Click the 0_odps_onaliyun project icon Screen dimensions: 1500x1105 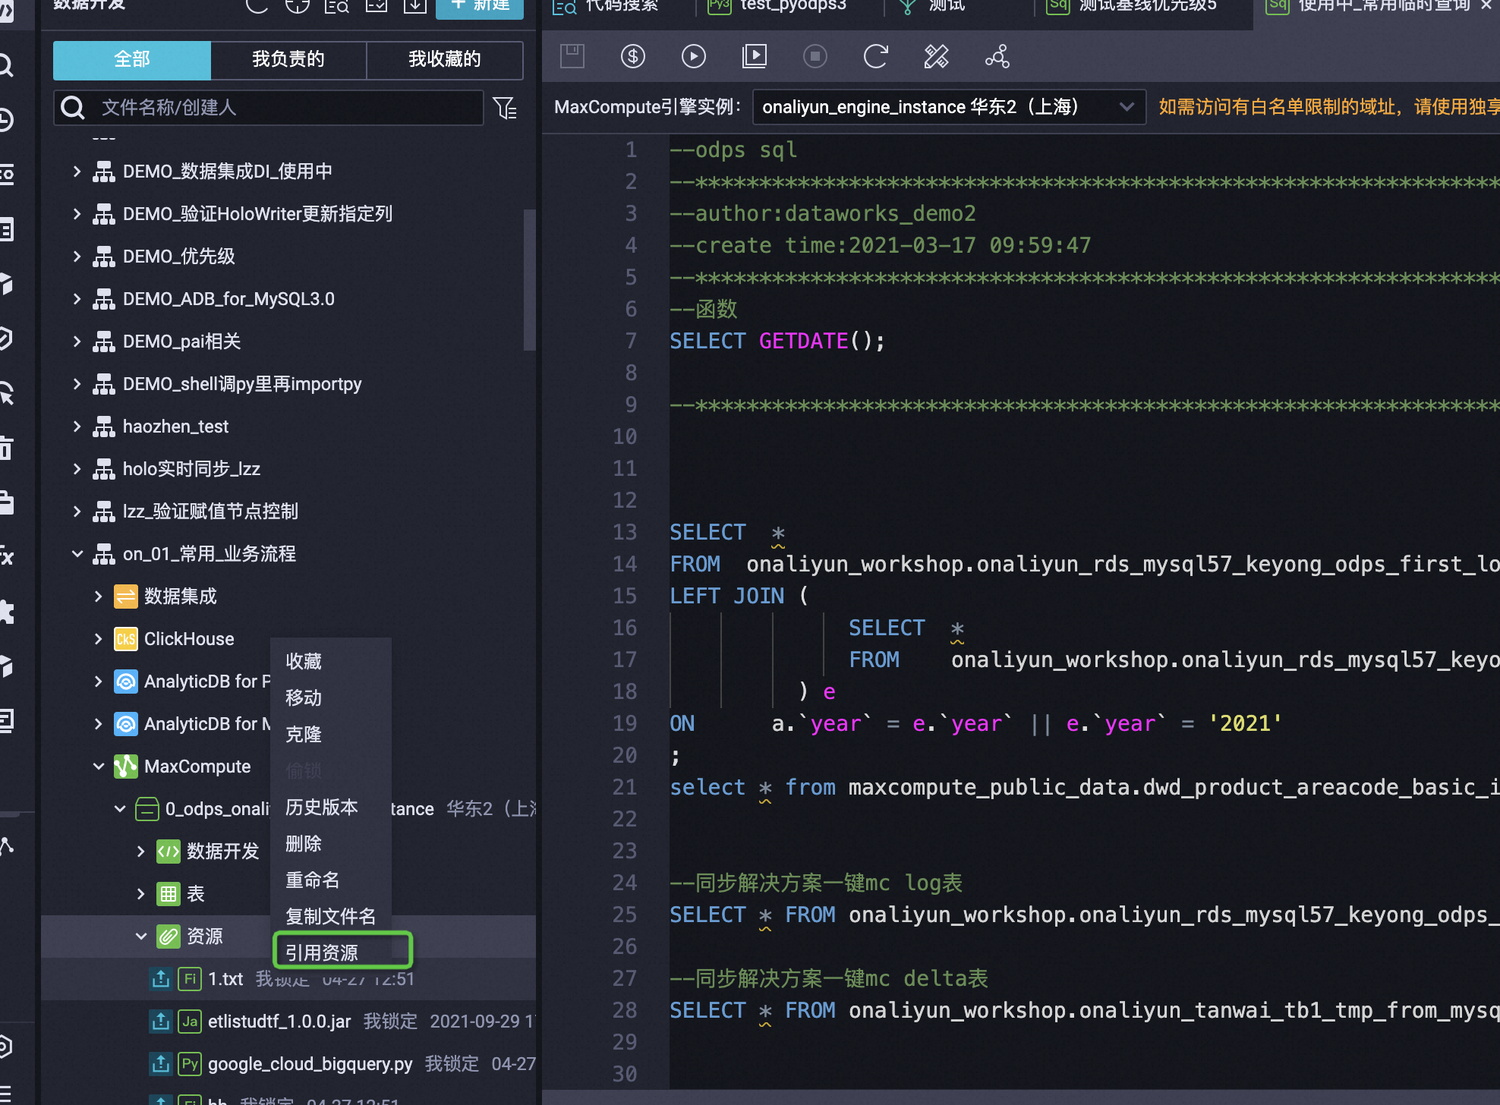click(x=147, y=809)
